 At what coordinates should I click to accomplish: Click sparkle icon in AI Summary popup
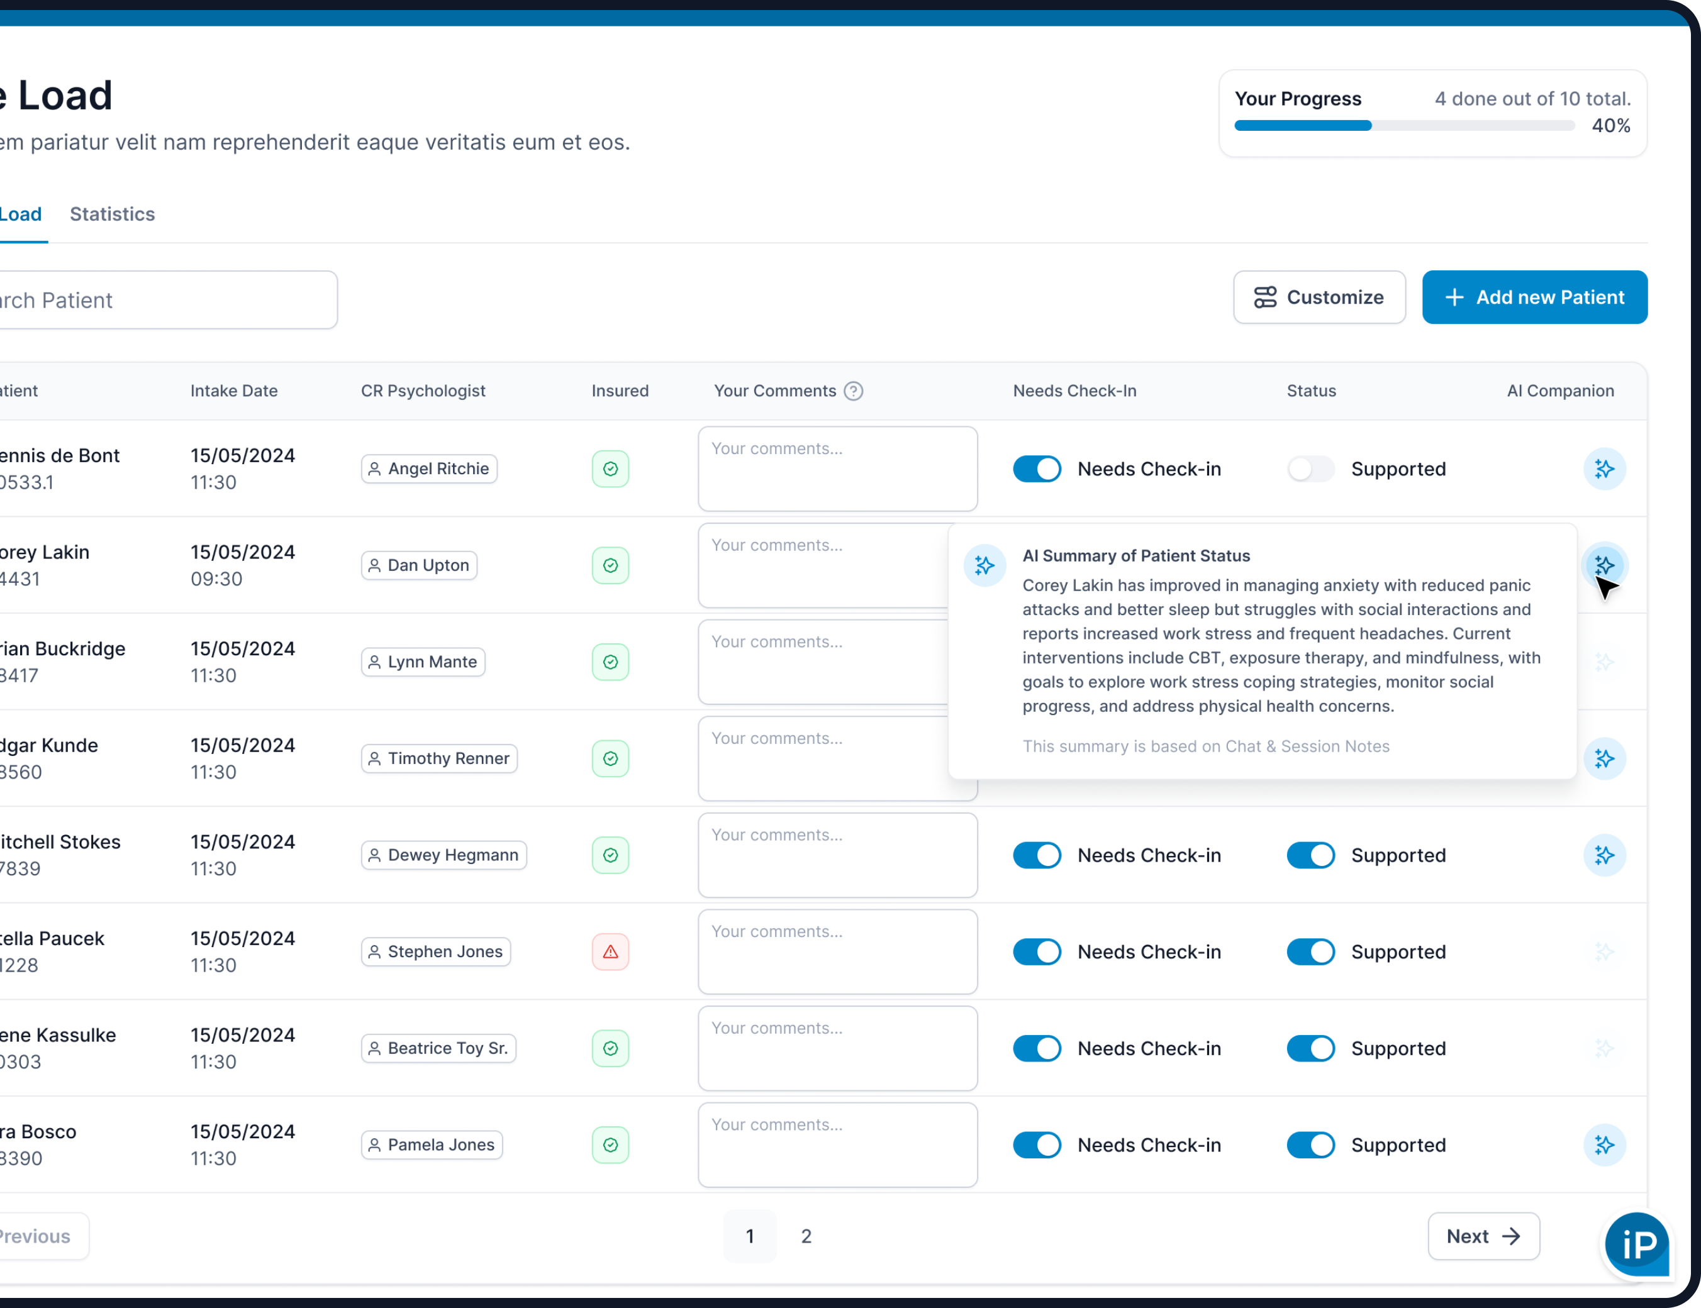(x=984, y=565)
